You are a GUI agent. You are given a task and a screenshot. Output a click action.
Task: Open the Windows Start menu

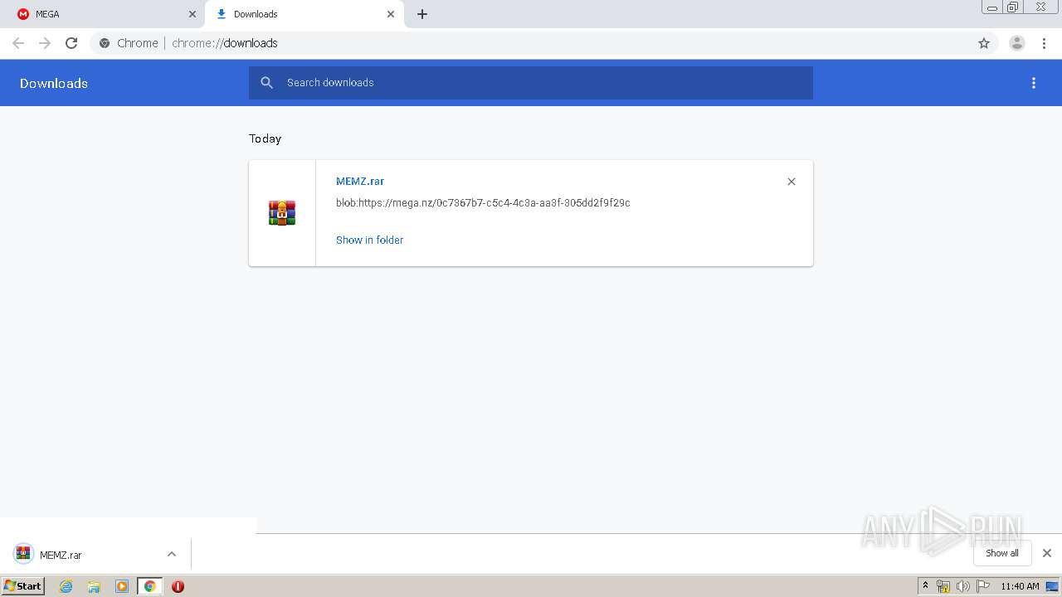click(22, 586)
